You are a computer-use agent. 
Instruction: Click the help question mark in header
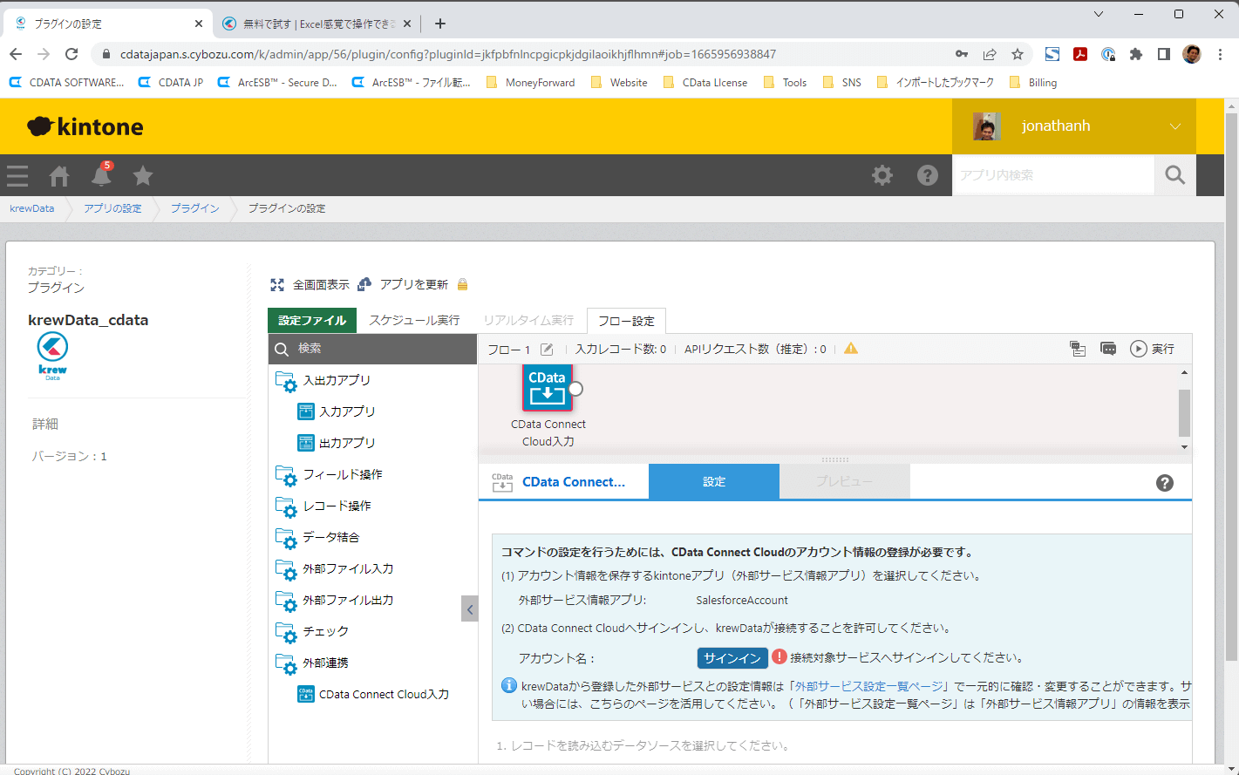click(x=927, y=175)
